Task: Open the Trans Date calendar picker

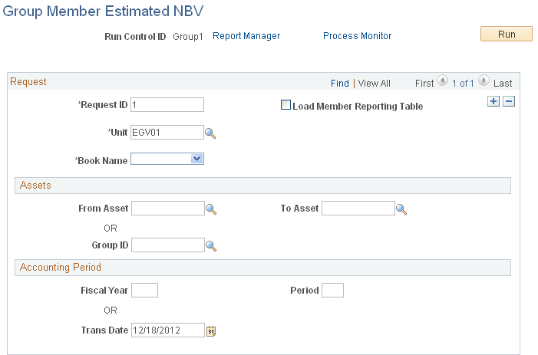Action: point(212,331)
